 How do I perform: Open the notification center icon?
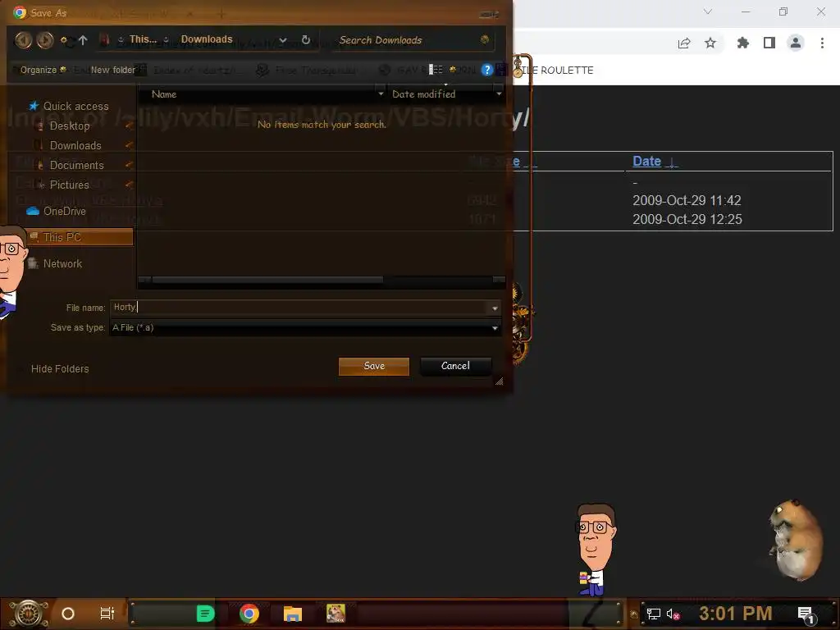click(x=806, y=615)
